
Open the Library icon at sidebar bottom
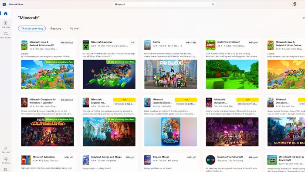click(x=6, y=170)
